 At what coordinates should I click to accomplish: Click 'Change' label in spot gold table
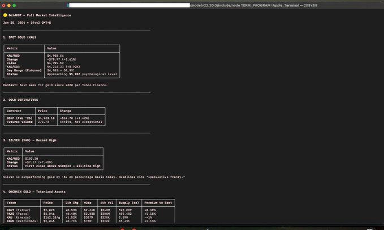12,59
